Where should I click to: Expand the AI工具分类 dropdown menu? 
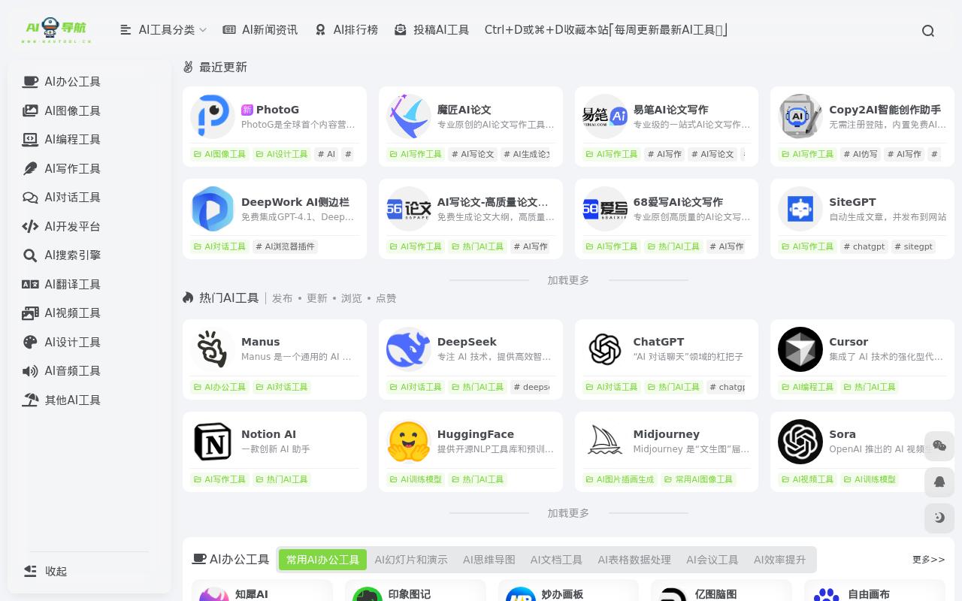click(163, 30)
